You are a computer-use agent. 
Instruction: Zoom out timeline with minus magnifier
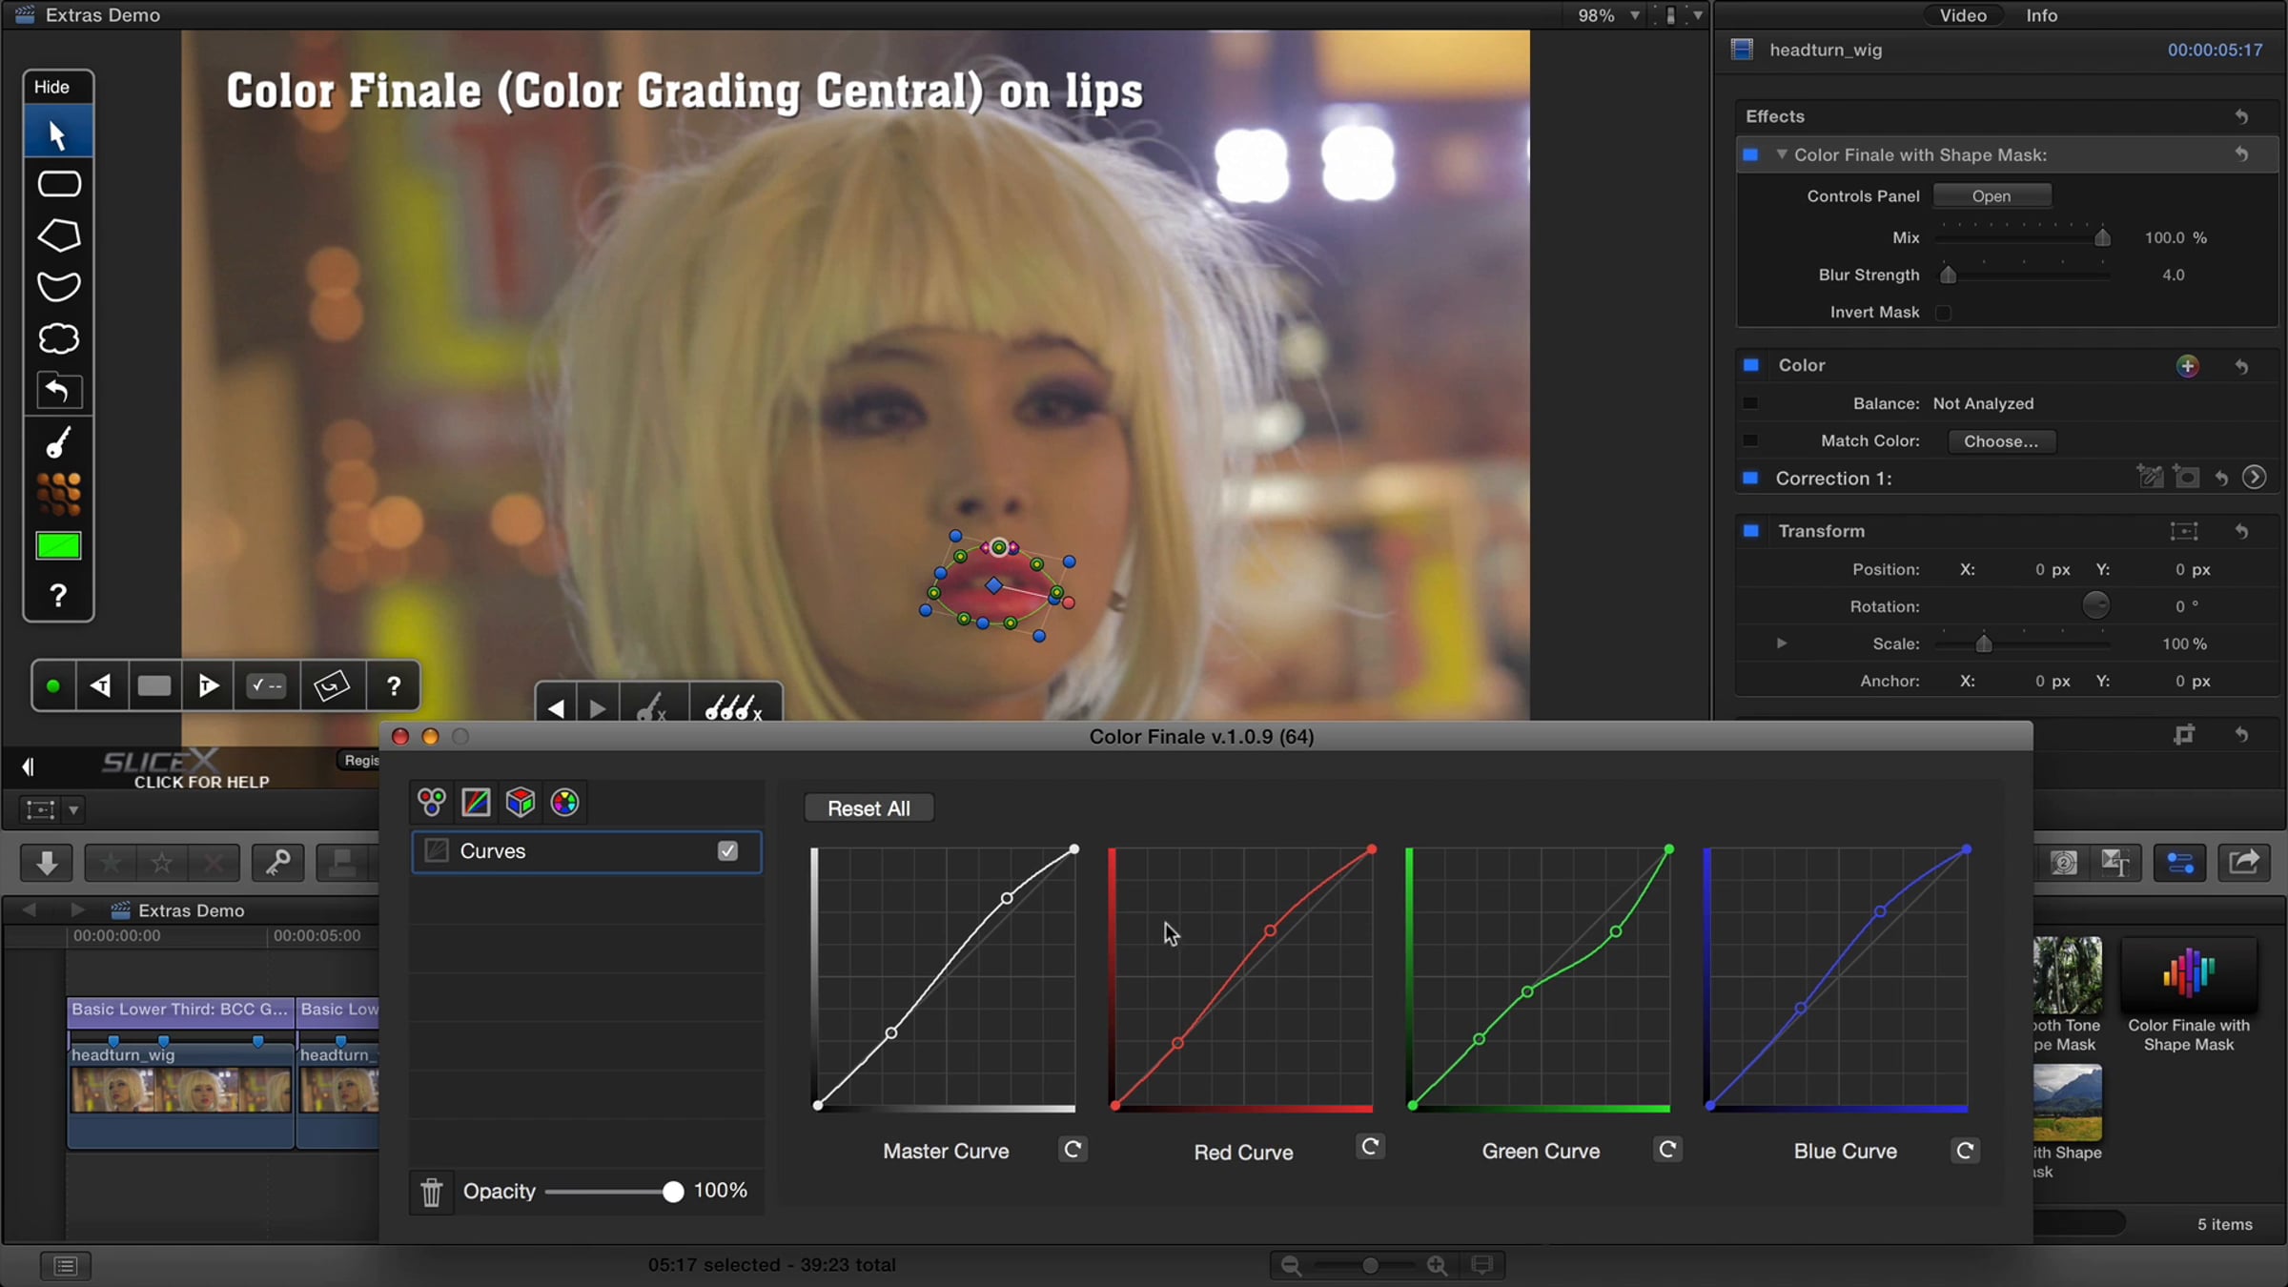[1291, 1265]
